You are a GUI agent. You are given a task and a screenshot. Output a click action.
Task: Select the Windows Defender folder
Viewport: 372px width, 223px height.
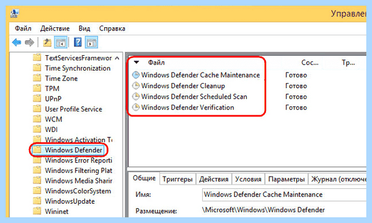pos(74,150)
